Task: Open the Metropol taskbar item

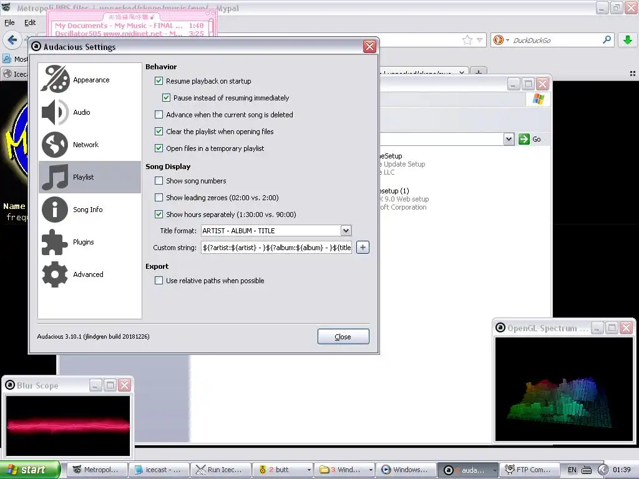Action: (97, 470)
